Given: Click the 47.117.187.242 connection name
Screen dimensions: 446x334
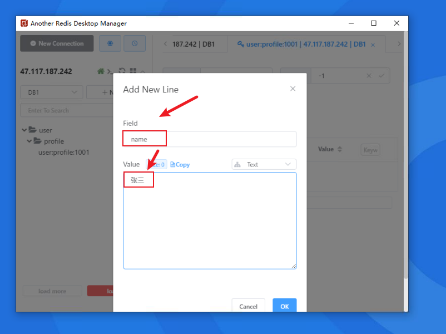Looking at the screenshot, I should click(46, 71).
